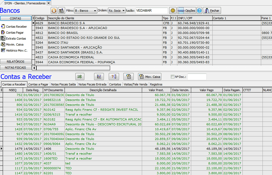Viewport: 272px width, 175px height.
Task: Toggle the Nº Doc. checkbox
Action: click(x=172, y=77)
